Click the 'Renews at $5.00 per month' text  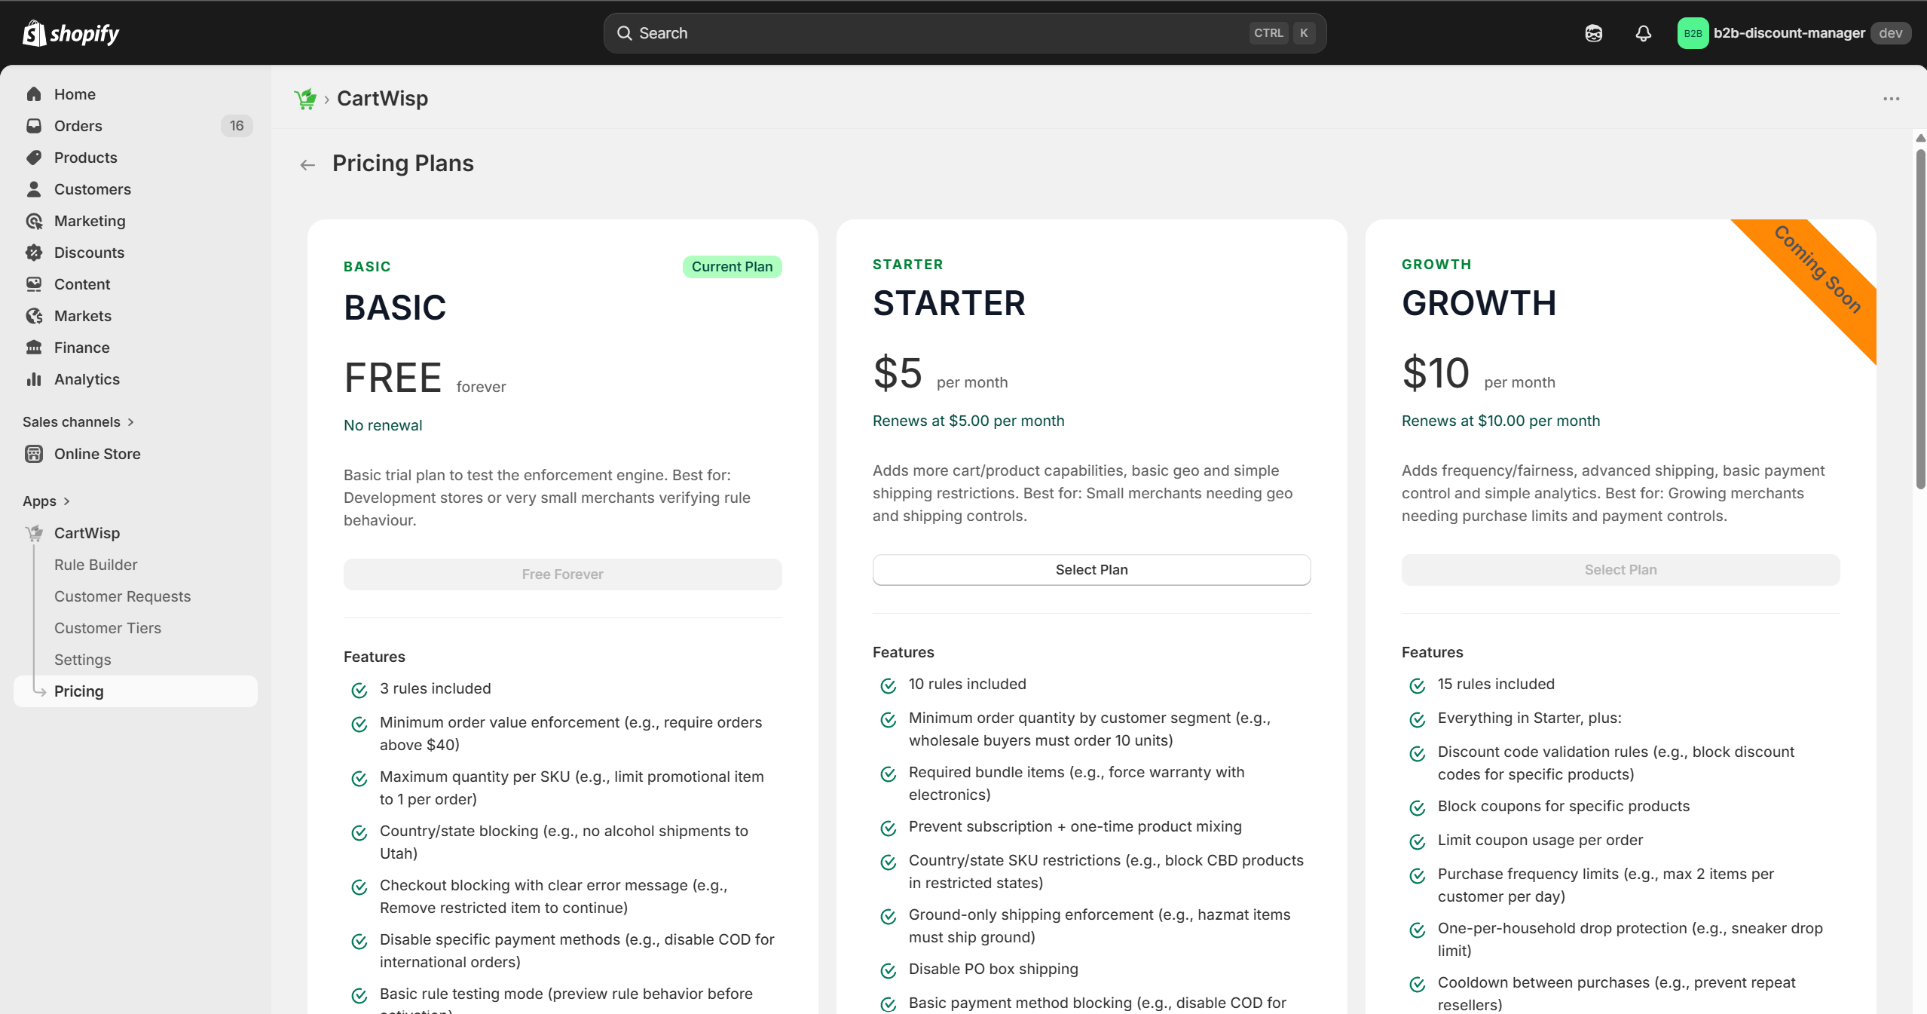click(x=968, y=421)
